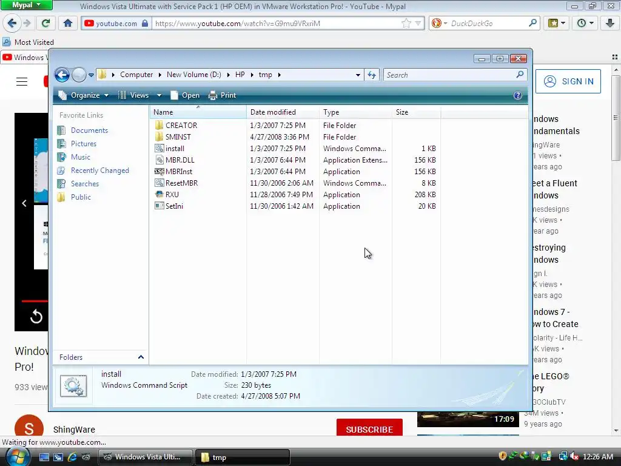Select Computer in the breadcrumb path
Screen dimensions: 621x466
(x=136, y=75)
